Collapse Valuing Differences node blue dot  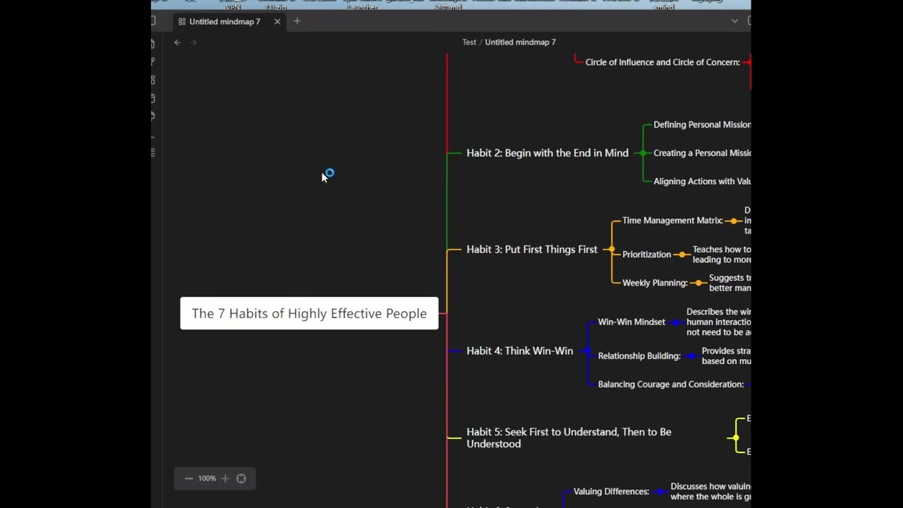(660, 492)
